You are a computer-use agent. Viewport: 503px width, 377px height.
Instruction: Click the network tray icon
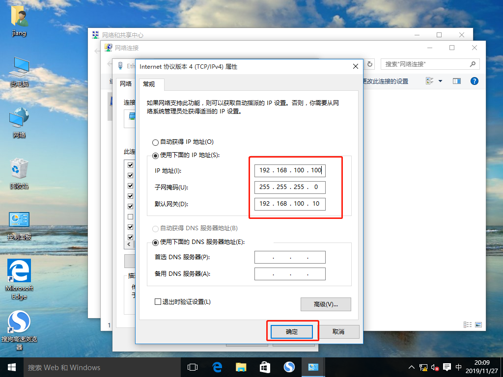tap(423, 367)
